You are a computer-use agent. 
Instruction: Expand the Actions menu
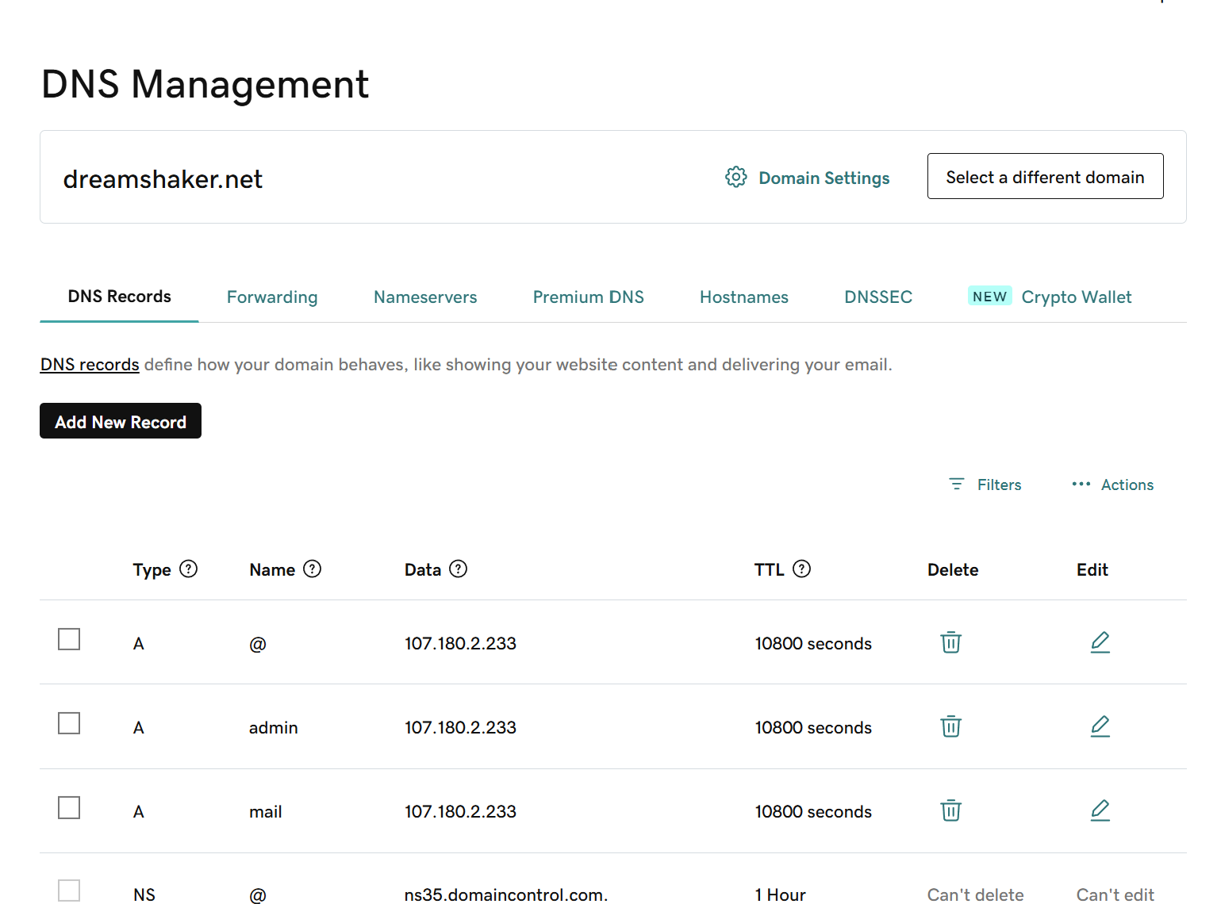point(1112,485)
